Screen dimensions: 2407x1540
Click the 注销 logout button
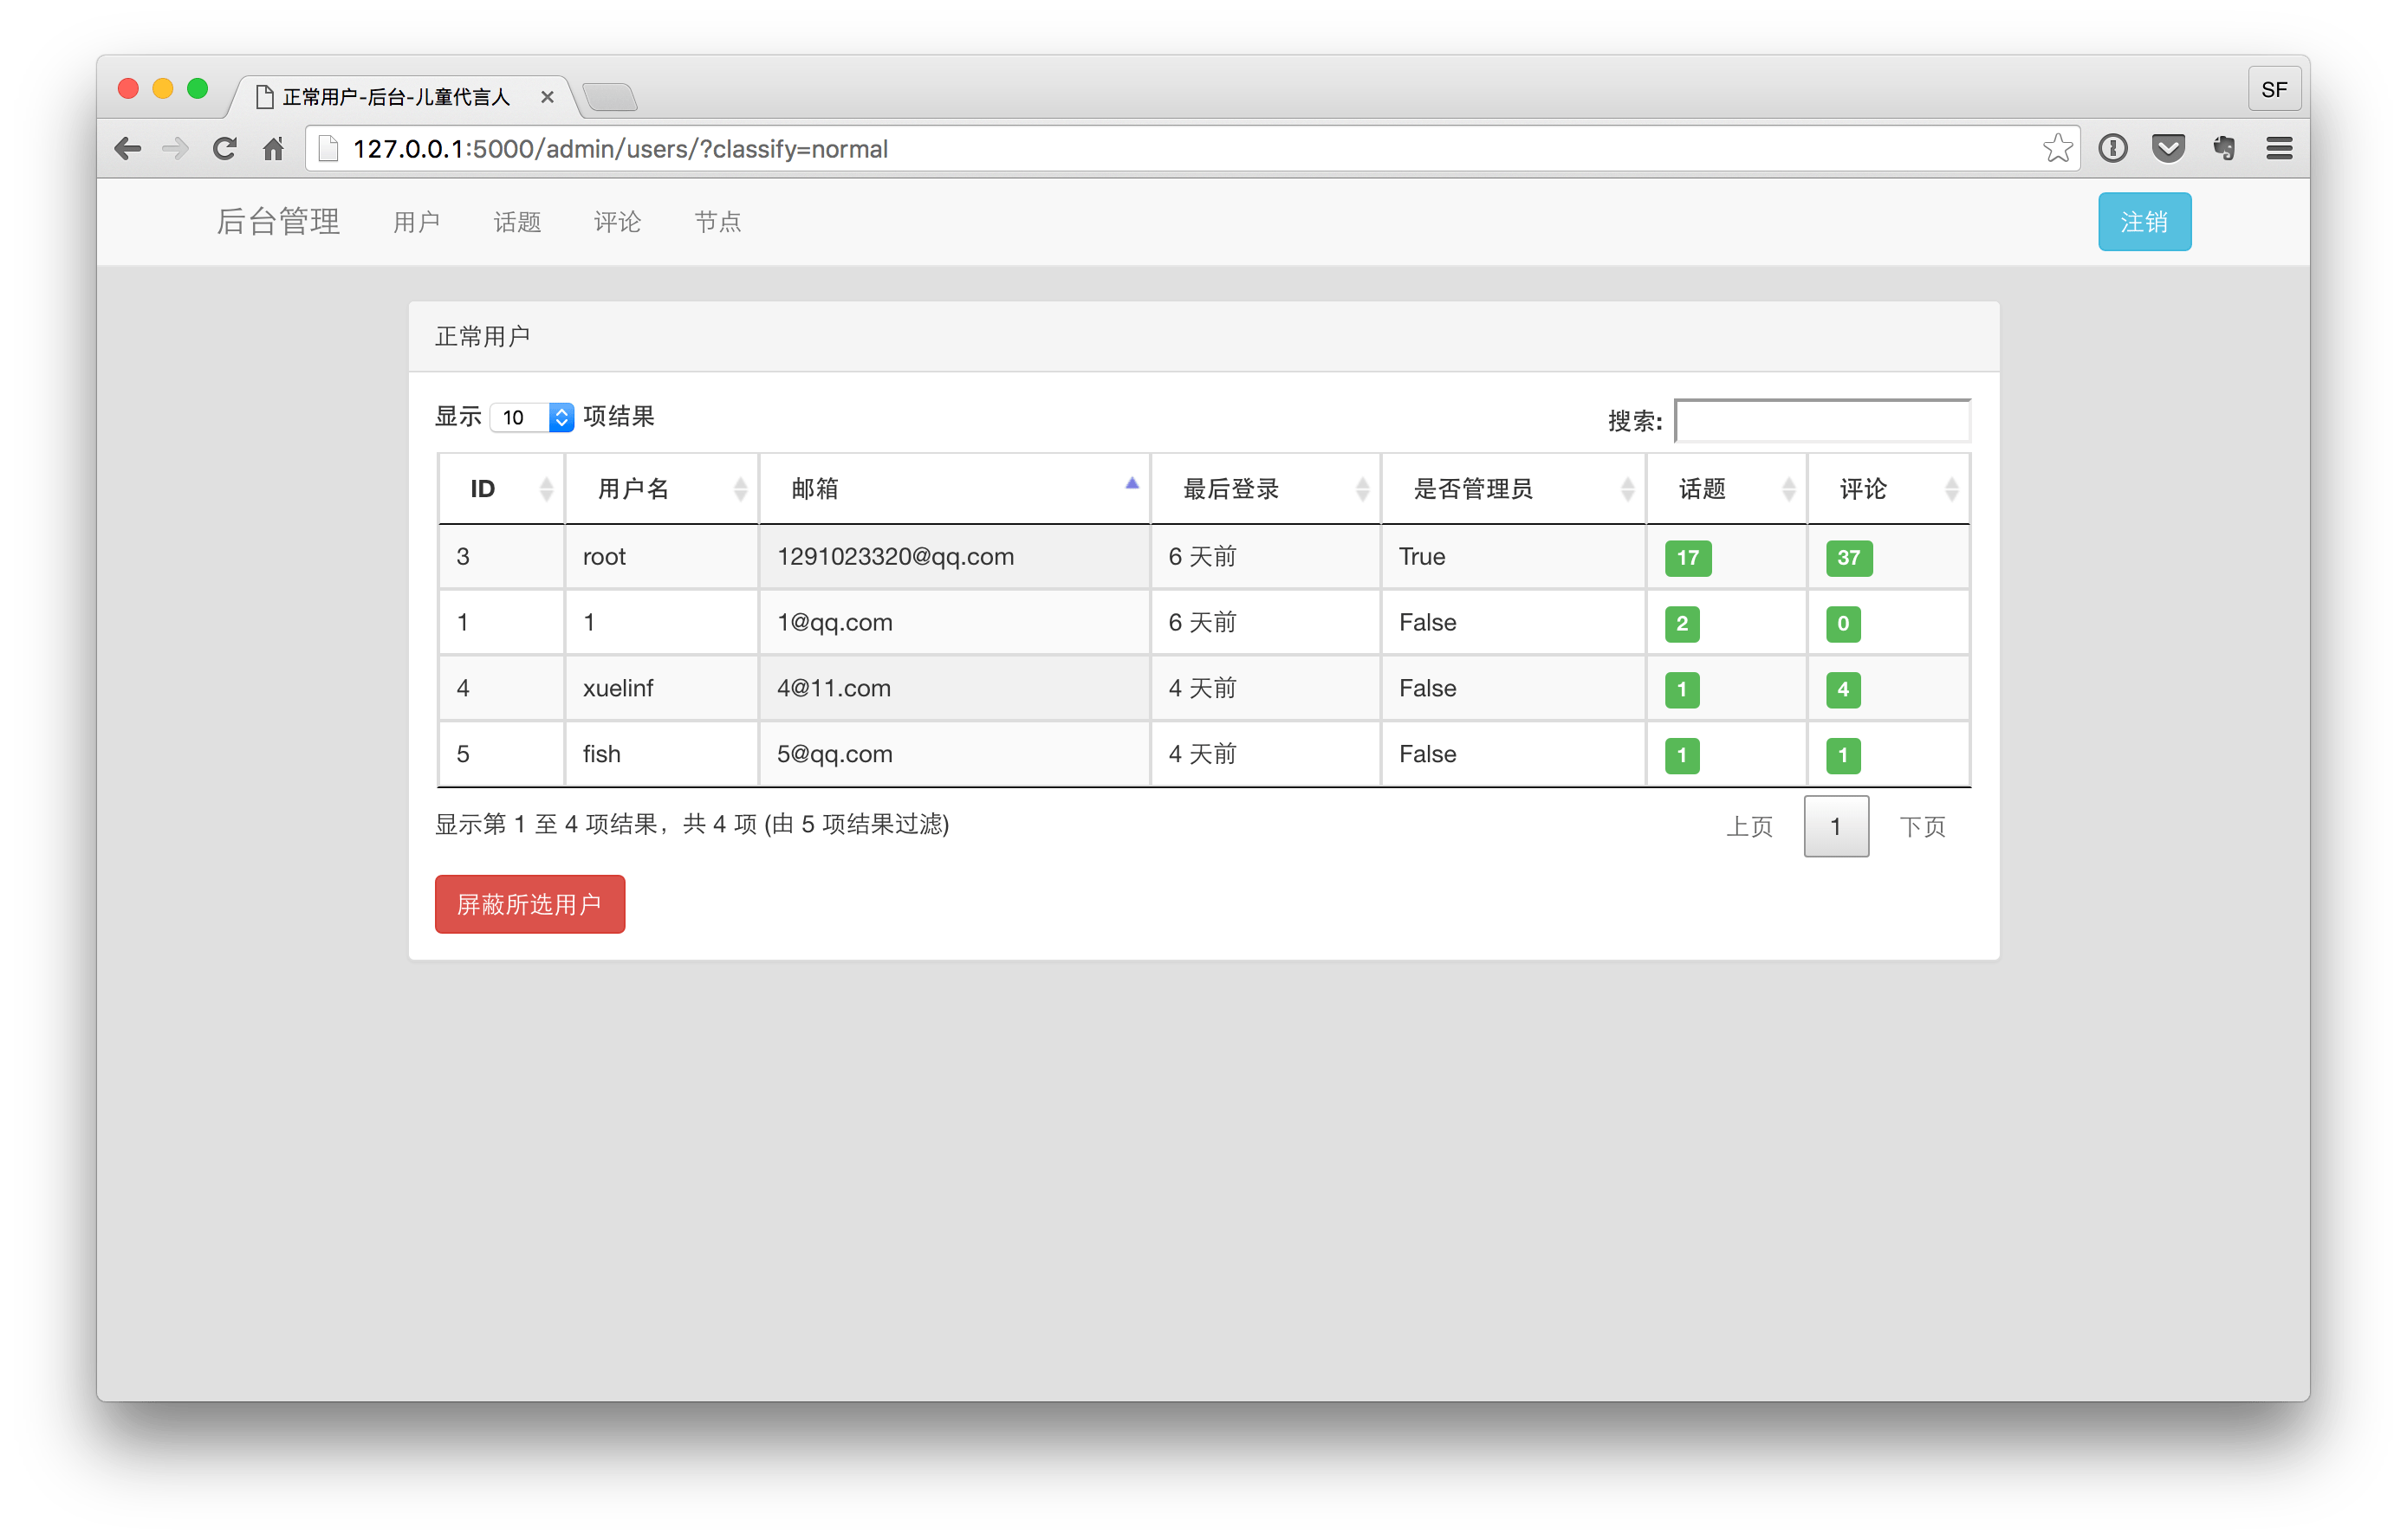coord(2144,222)
